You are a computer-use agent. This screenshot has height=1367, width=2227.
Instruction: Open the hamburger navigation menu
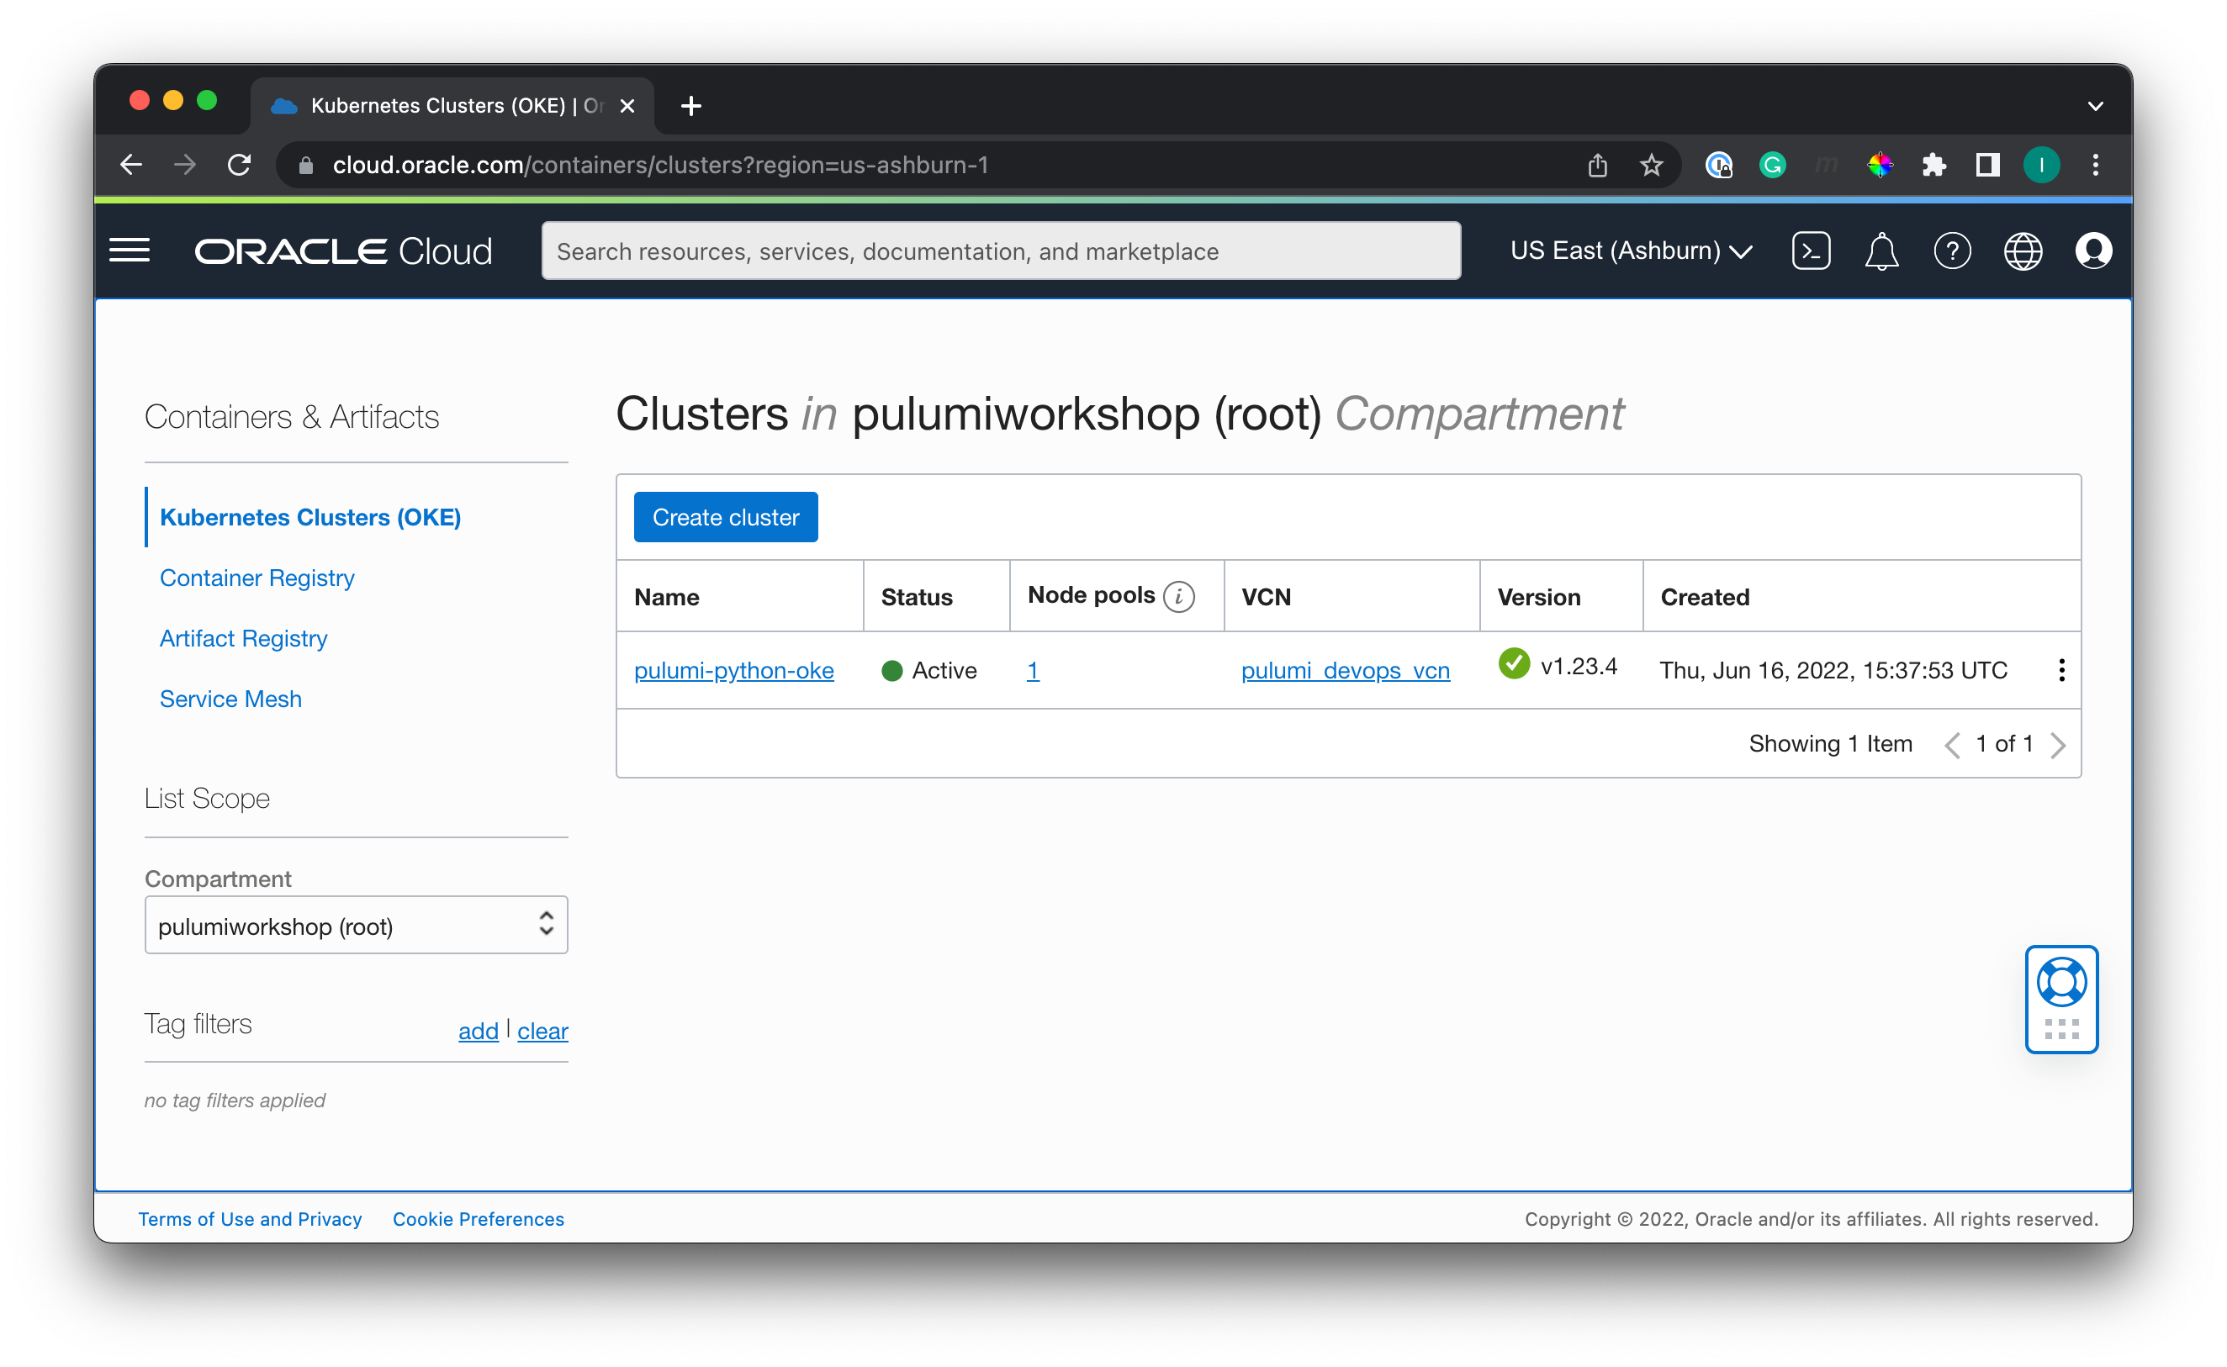pos(130,251)
